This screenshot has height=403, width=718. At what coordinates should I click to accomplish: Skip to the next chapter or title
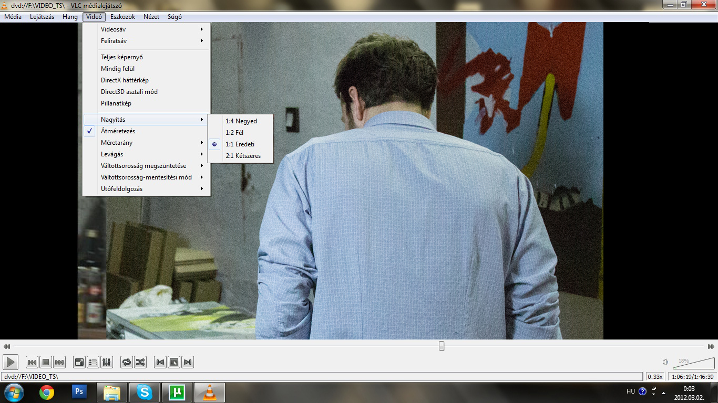(x=59, y=362)
